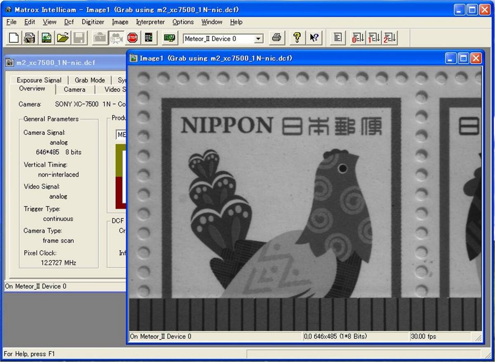Switch to the Exposure Signal tab
The width and height of the screenshot is (495, 362).
coord(39,80)
